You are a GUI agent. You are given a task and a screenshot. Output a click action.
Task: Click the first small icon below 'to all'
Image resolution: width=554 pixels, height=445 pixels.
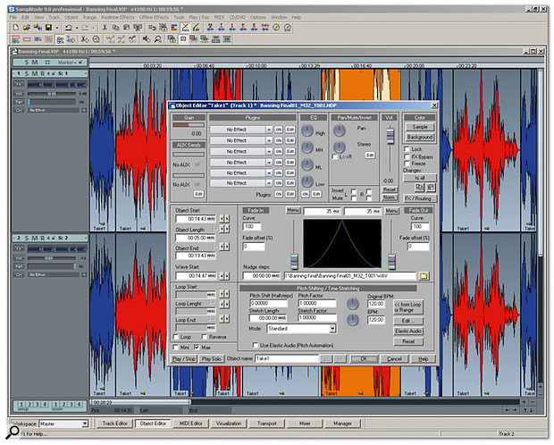(x=419, y=187)
